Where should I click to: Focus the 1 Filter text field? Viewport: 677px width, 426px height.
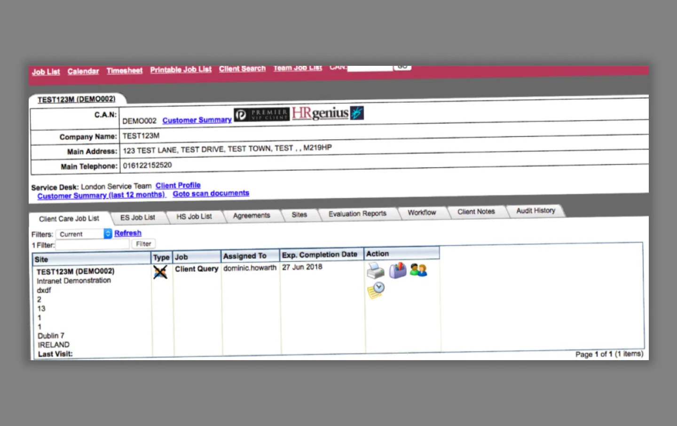coord(92,245)
